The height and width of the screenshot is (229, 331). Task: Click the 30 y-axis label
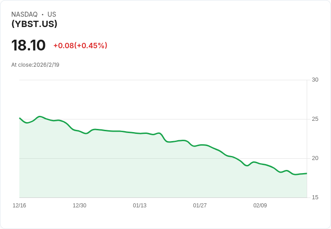(315, 80)
